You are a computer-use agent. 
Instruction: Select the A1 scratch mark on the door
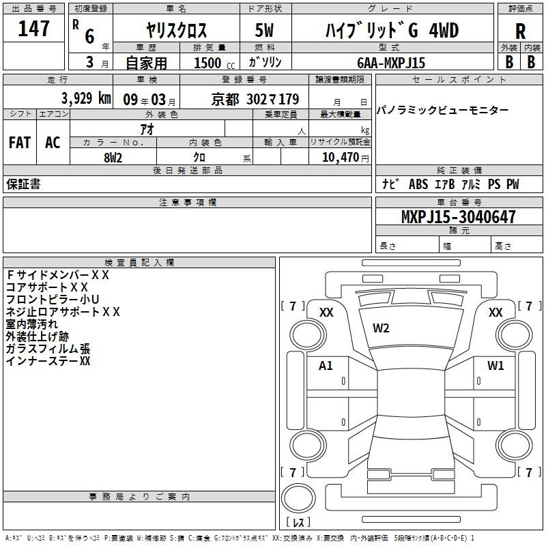point(326,366)
